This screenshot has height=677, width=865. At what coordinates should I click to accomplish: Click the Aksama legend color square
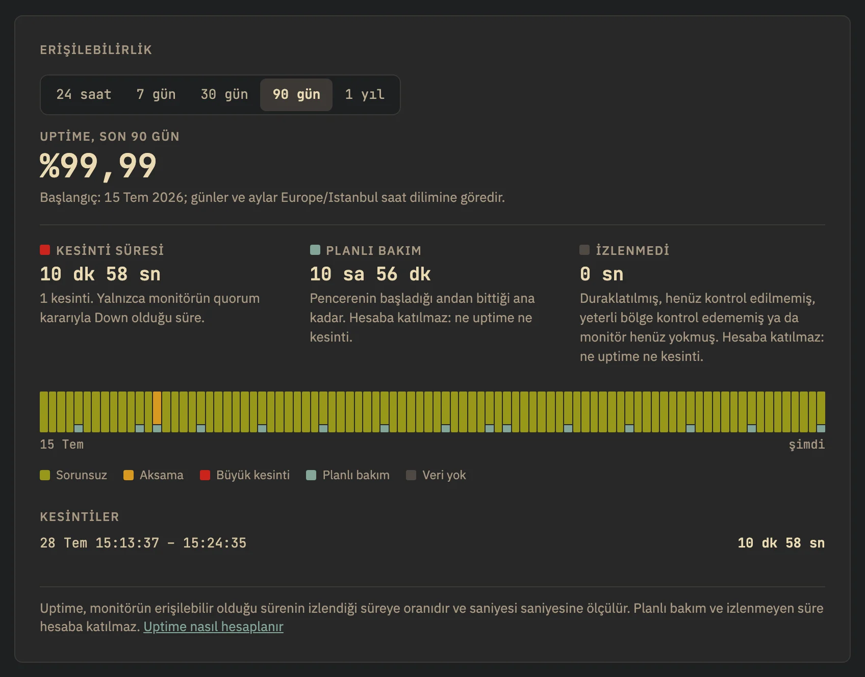point(129,475)
